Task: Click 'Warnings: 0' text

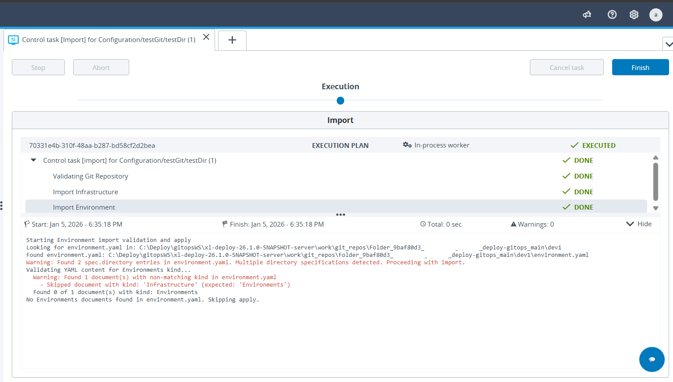Action: [536, 224]
